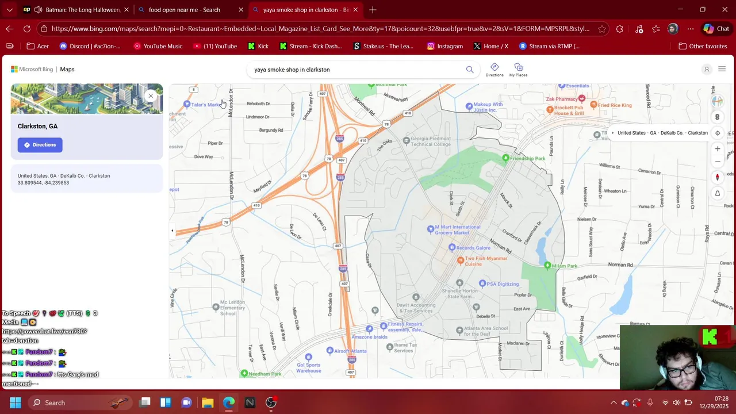Close the yaya smoke shop in clarkston tab

tap(355, 10)
